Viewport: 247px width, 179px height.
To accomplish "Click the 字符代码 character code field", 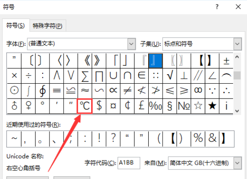I will 129,163.
